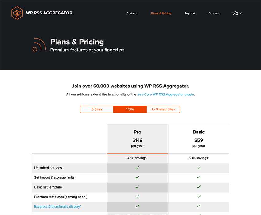Select the Unlimited Sites pricing option
The image size is (261, 215).
(163, 109)
